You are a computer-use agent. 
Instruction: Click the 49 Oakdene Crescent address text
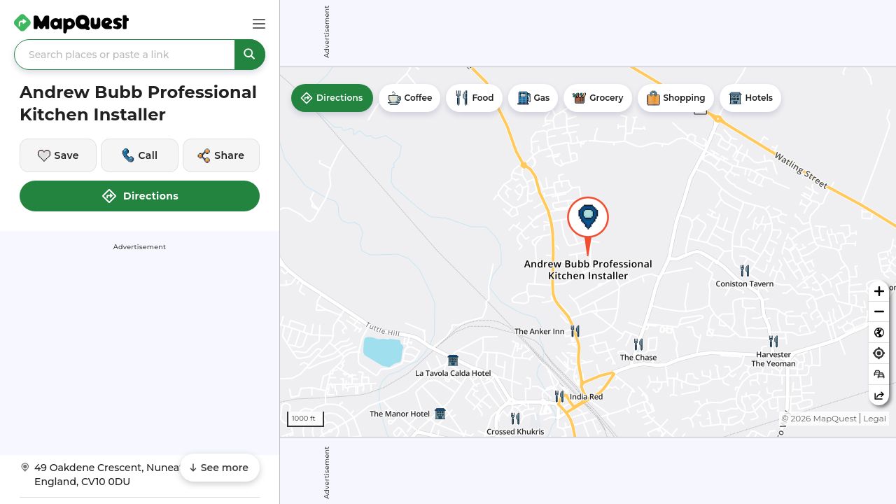click(107, 475)
